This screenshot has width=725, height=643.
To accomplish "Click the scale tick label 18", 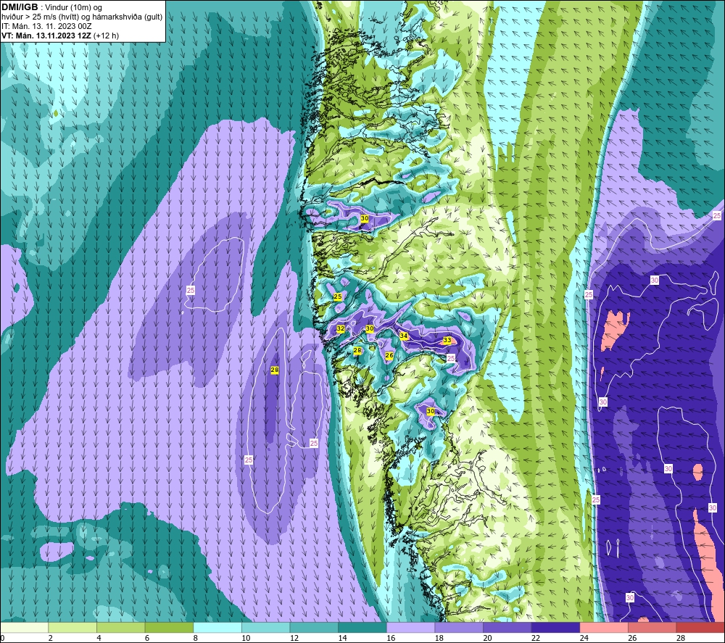I will [x=439, y=638].
